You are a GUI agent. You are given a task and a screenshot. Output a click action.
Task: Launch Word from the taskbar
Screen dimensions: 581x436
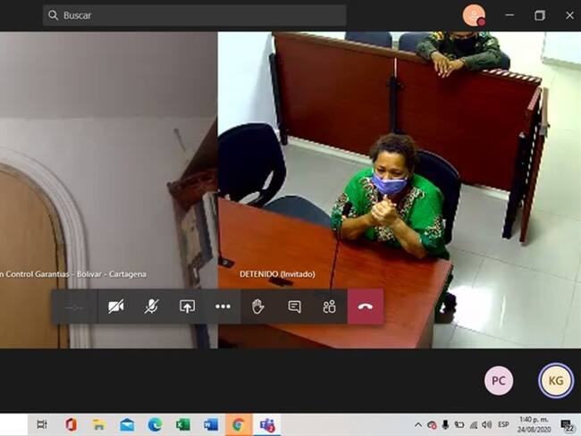tap(210, 424)
